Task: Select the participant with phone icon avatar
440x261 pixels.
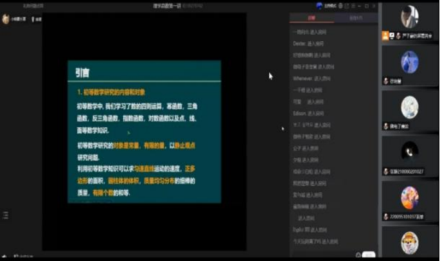Action: [410, 152]
